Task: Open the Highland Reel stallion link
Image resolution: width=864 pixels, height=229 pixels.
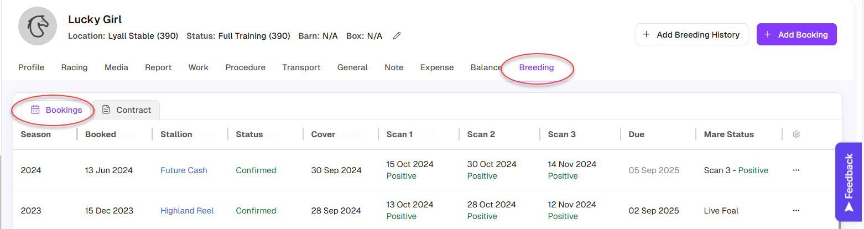Action: point(187,211)
